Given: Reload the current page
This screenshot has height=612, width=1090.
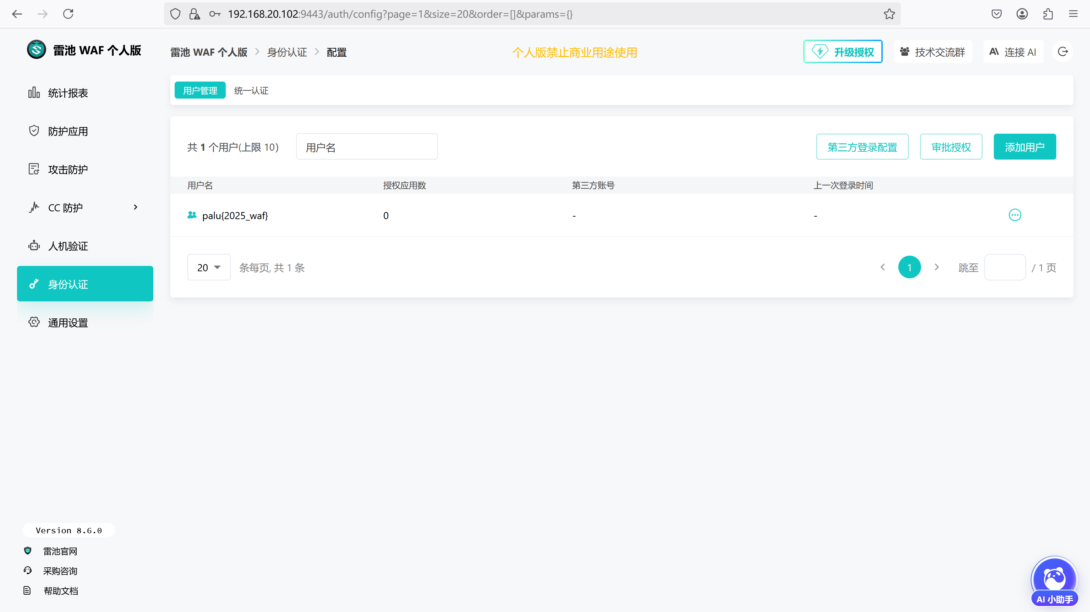Looking at the screenshot, I should click(x=68, y=14).
